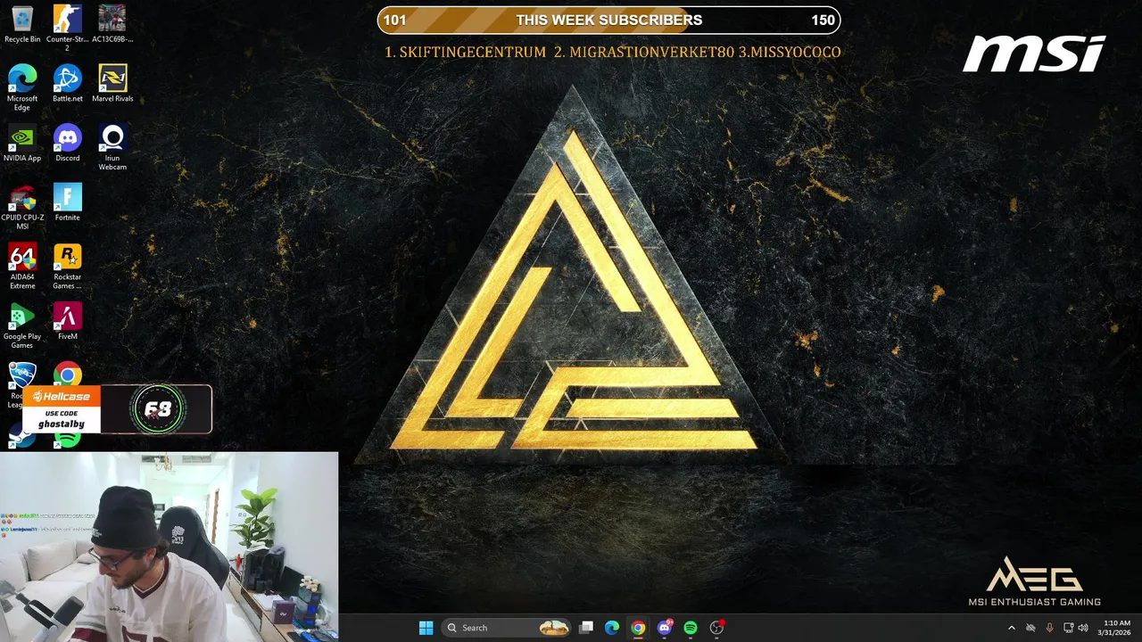
Task: Open Microsoft Edge desktop shortcut
Action: click(x=22, y=87)
